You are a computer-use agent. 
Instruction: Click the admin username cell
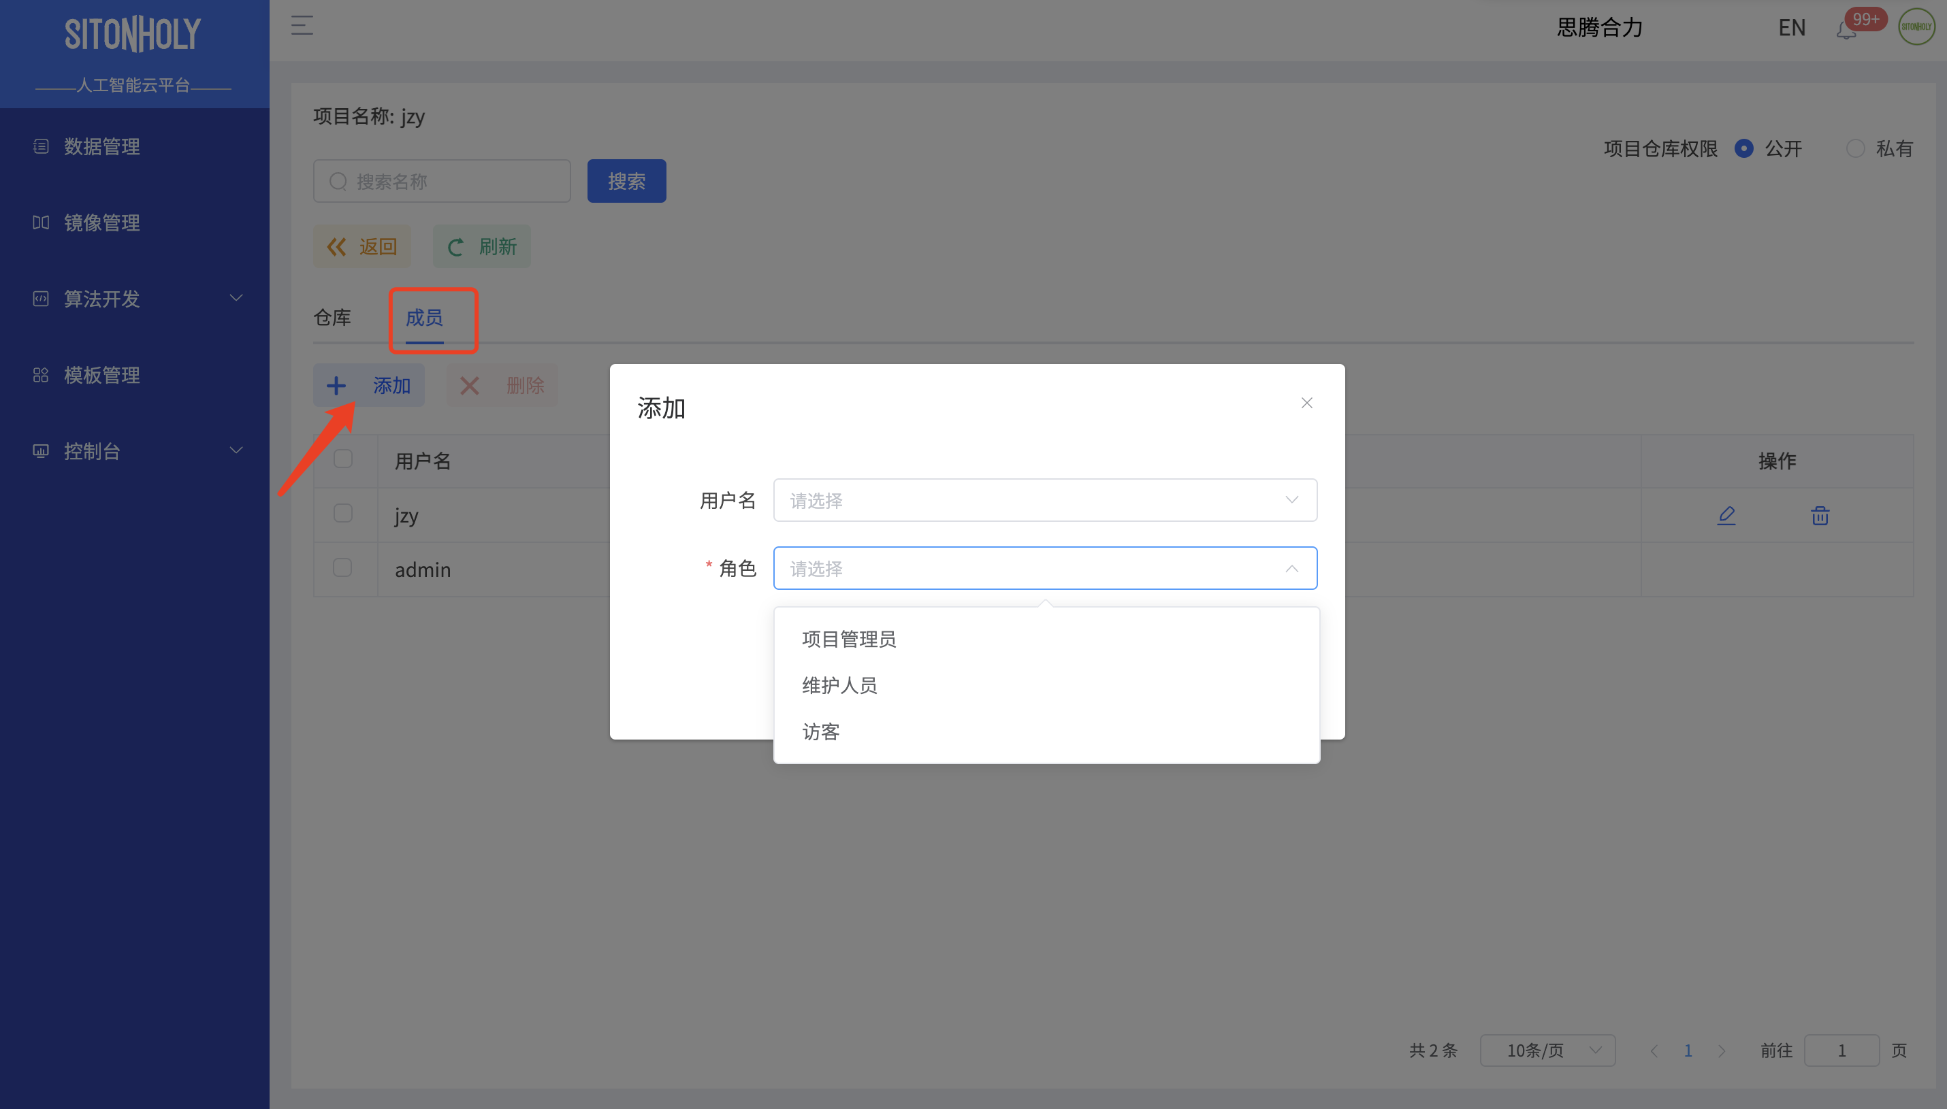click(x=423, y=569)
